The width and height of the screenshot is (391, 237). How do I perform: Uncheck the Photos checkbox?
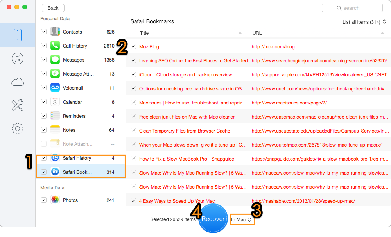click(44, 200)
